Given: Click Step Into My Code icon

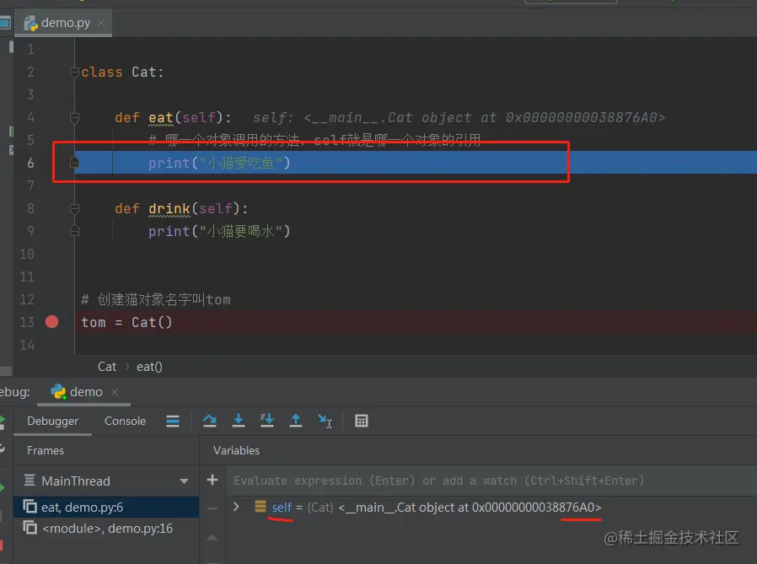Looking at the screenshot, I should 267,421.
